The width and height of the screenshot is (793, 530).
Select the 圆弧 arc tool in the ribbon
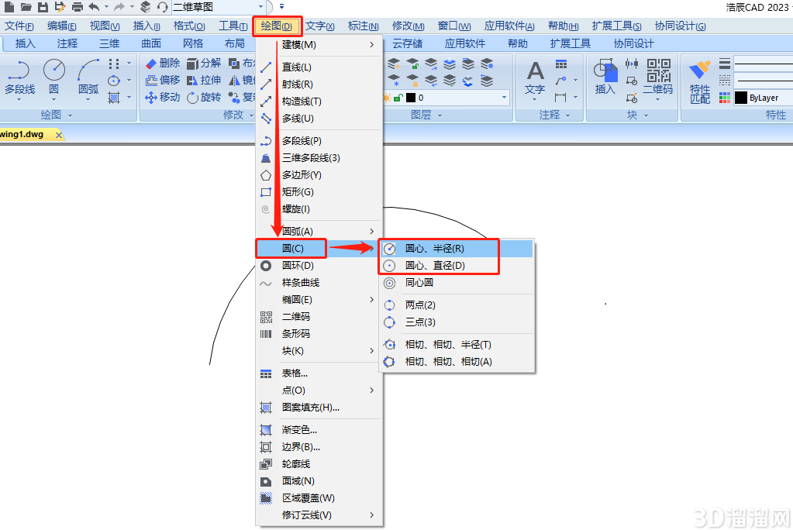(x=88, y=79)
